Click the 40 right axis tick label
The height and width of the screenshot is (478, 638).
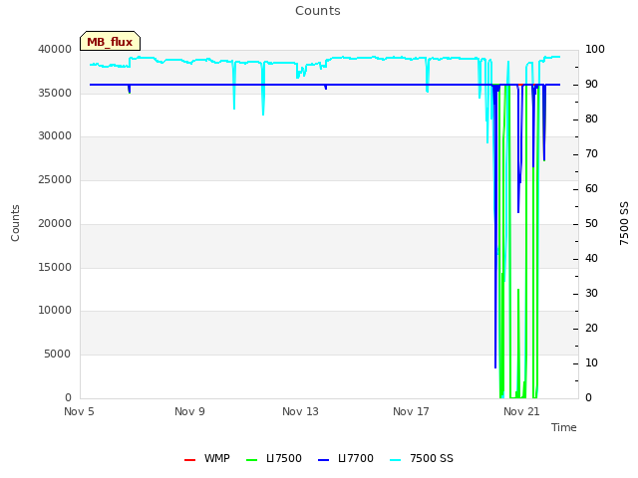coord(591,259)
